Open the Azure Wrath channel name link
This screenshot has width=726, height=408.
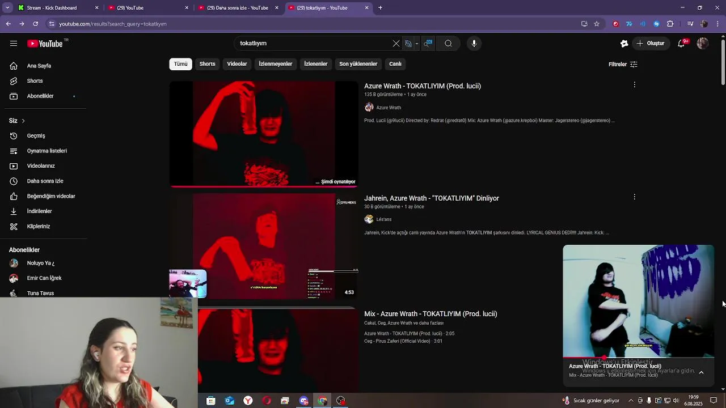(389, 108)
